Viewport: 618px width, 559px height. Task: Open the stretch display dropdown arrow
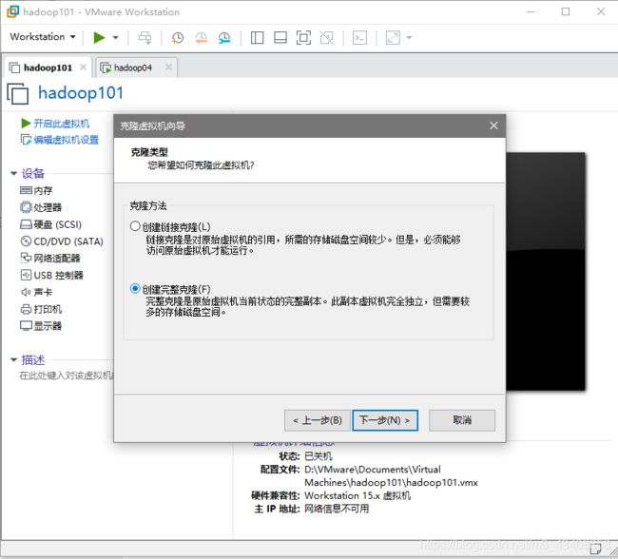[x=409, y=38]
